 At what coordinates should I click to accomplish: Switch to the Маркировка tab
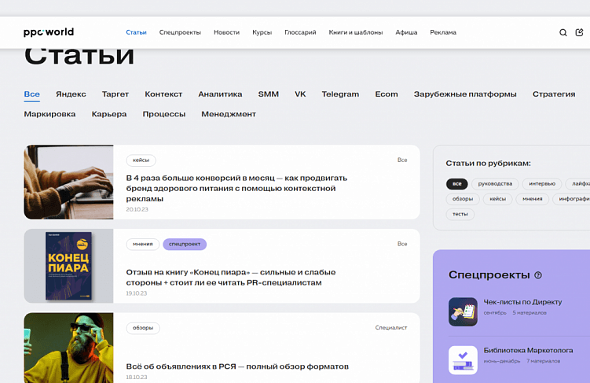click(x=49, y=114)
